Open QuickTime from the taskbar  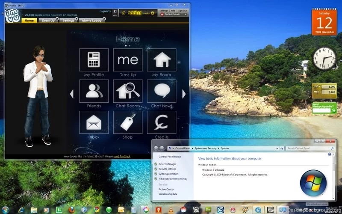(258, 210)
